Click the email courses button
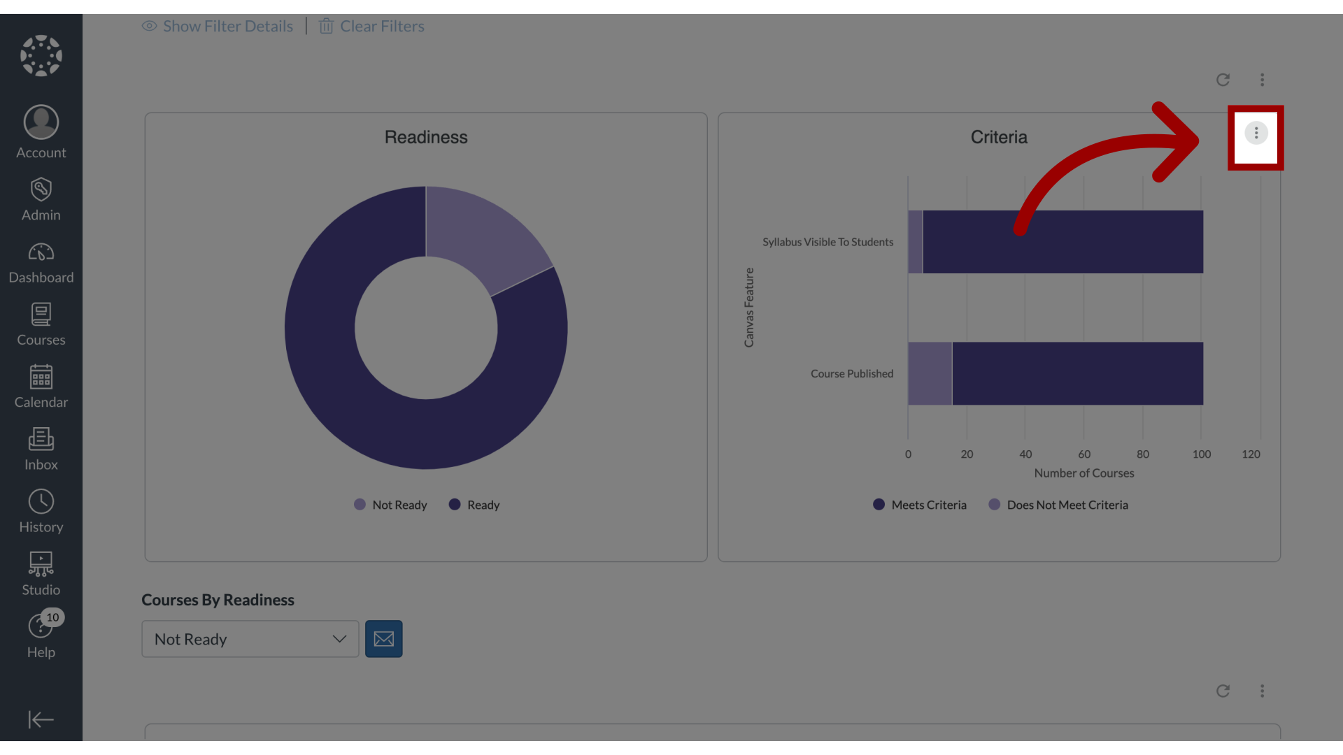Screen dimensions: 1343x755 tap(384, 639)
